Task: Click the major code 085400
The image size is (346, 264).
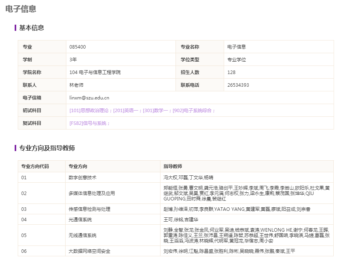Action: pyautogui.click(x=78, y=47)
